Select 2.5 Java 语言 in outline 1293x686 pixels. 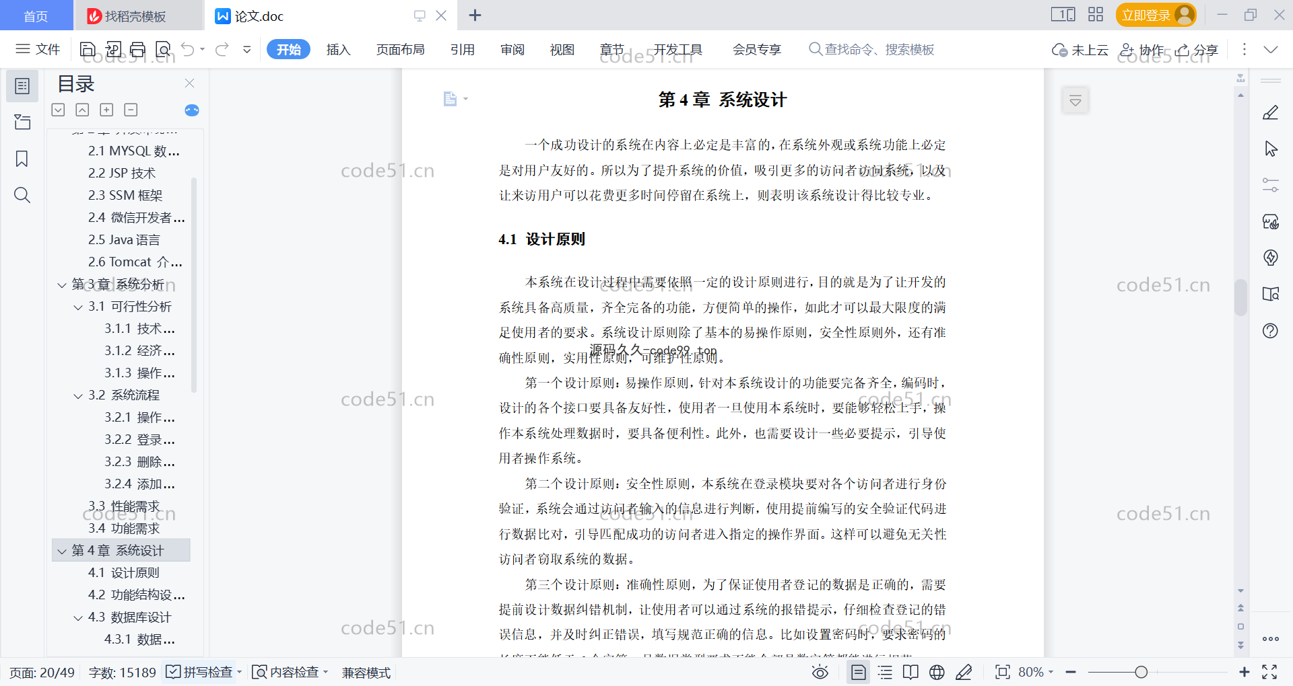(124, 240)
